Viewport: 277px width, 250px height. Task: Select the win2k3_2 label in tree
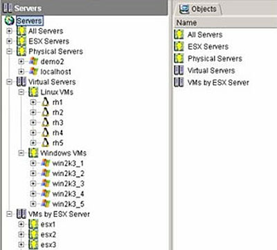pyautogui.click(x=69, y=173)
